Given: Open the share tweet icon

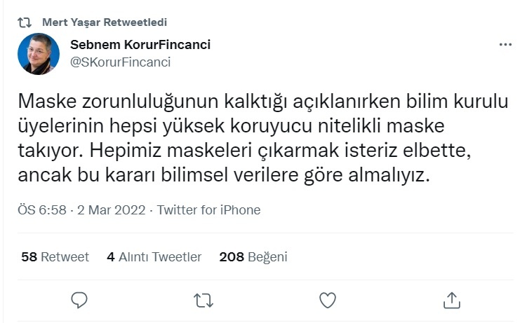Looking at the screenshot, I should click(x=451, y=300).
